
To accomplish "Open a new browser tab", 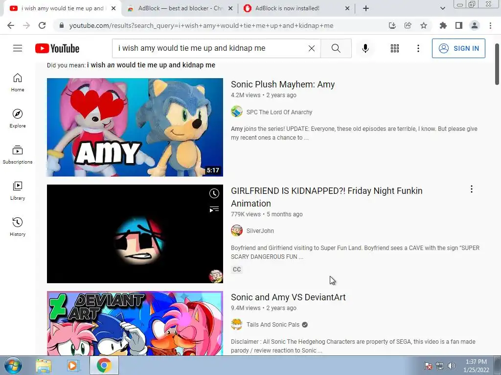I will point(366,8).
